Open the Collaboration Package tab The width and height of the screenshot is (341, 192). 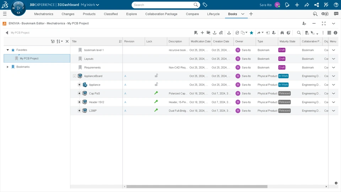[x=161, y=14]
